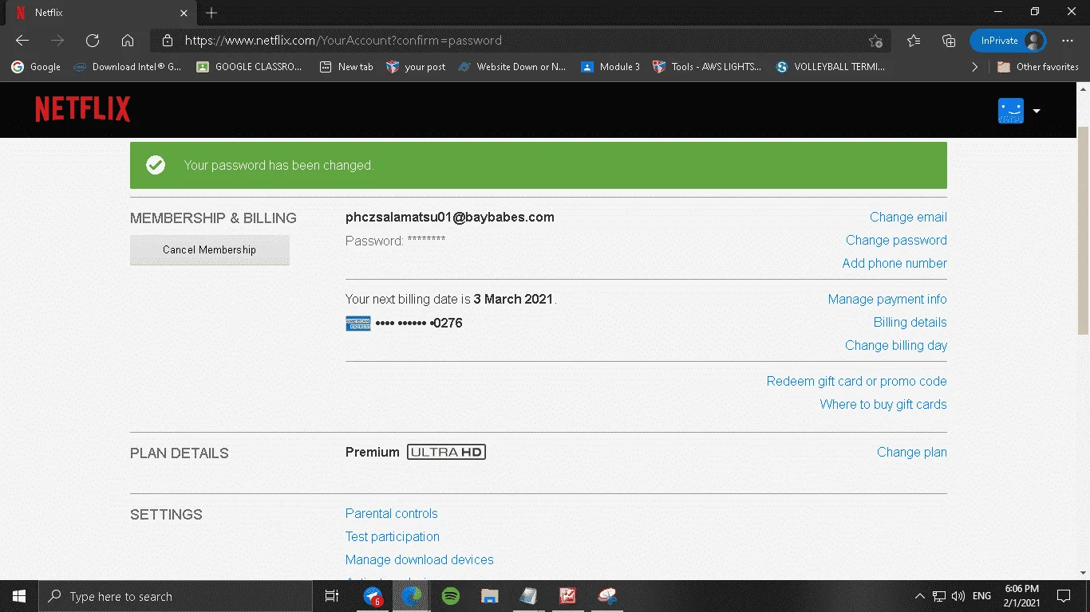This screenshot has height=612, width=1090.
Task: Click the Change billing day link
Action: pyautogui.click(x=896, y=345)
